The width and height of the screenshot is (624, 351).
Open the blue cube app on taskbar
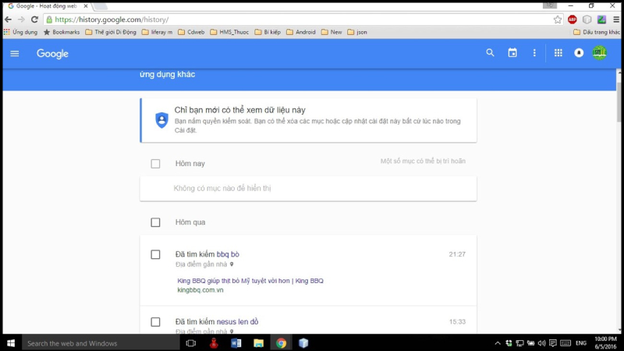coord(303,343)
